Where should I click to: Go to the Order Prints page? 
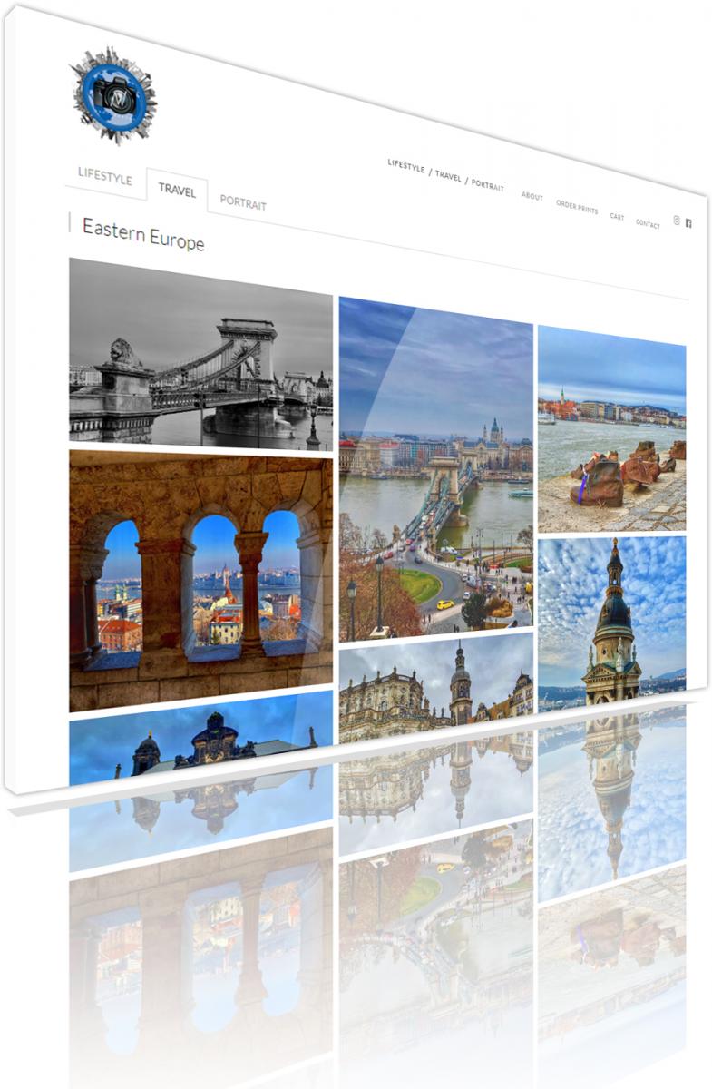[577, 207]
